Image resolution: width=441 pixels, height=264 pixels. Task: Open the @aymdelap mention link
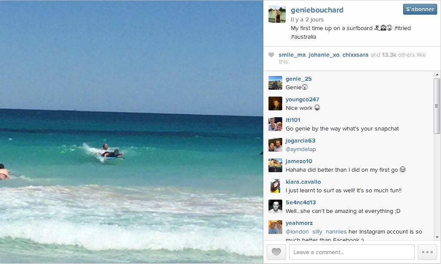point(301,149)
